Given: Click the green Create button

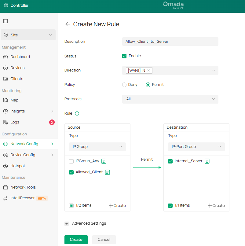Looking at the screenshot, I should click(x=76, y=240).
